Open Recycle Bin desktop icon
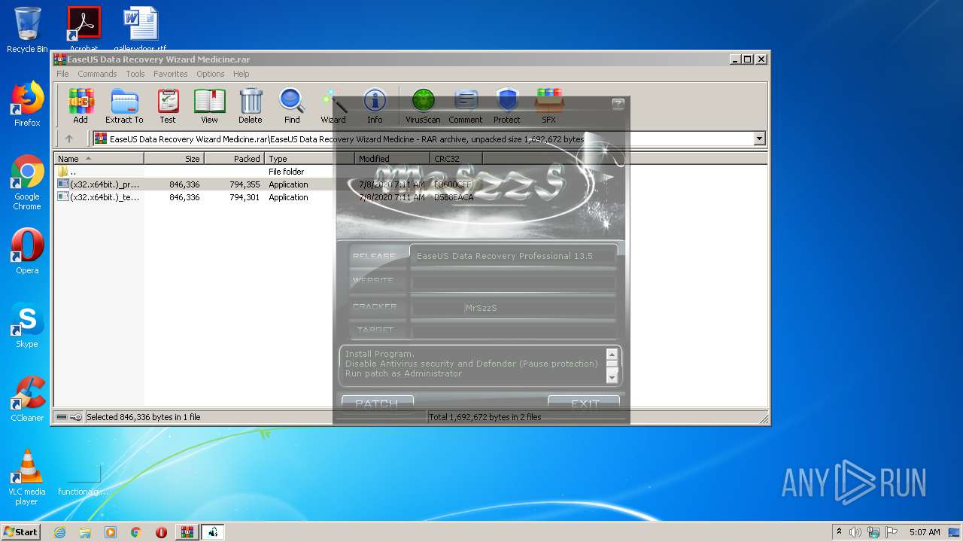The width and height of the screenshot is (963, 542). [27, 29]
